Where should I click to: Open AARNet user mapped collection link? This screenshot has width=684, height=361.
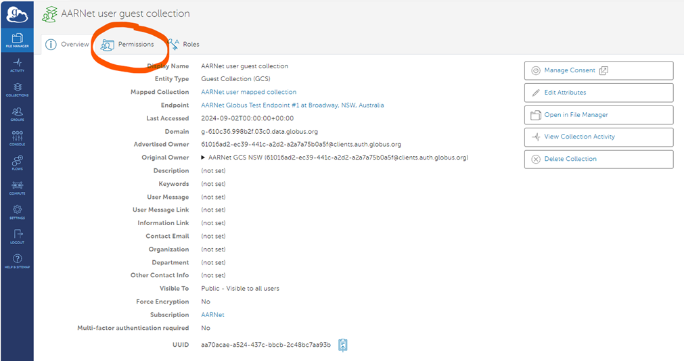coord(249,92)
